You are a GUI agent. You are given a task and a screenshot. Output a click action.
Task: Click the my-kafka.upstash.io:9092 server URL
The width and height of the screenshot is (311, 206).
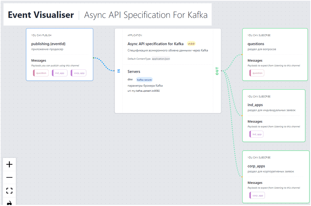143,91
